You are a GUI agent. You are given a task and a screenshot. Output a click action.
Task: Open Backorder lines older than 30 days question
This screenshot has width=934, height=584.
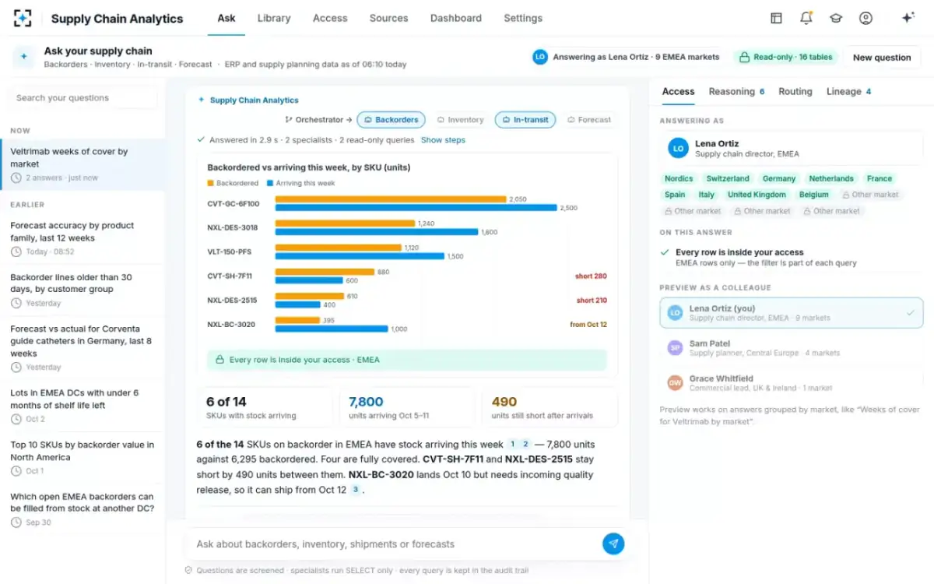(x=83, y=290)
